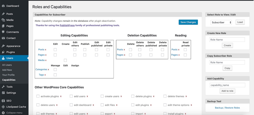This screenshot has height=115, width=254.
Task: Tick the Manage checkbox for Tags
Action: coord(55,75)
